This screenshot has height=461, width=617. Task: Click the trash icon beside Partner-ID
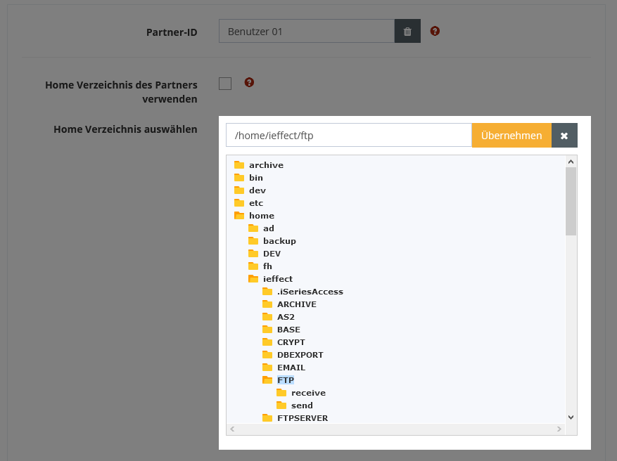407,32
